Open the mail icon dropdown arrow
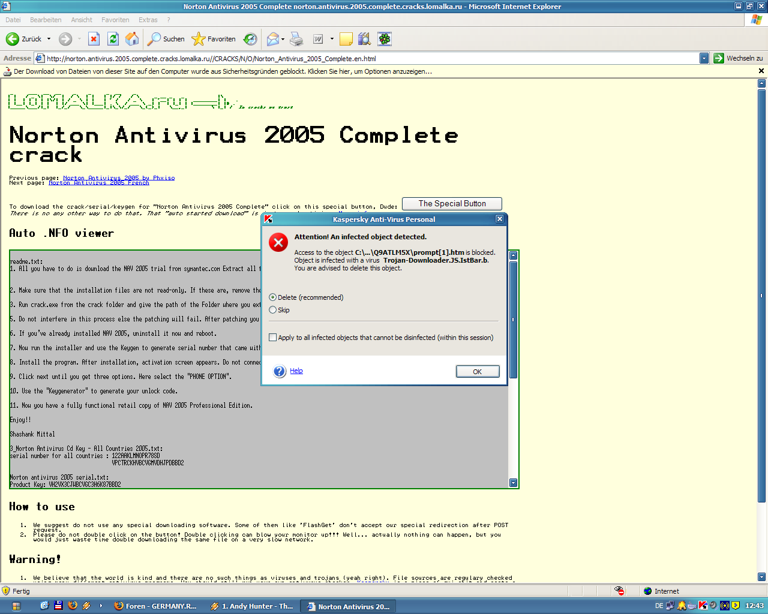Screen dimensions: 768x614 (x=283, y=40)
